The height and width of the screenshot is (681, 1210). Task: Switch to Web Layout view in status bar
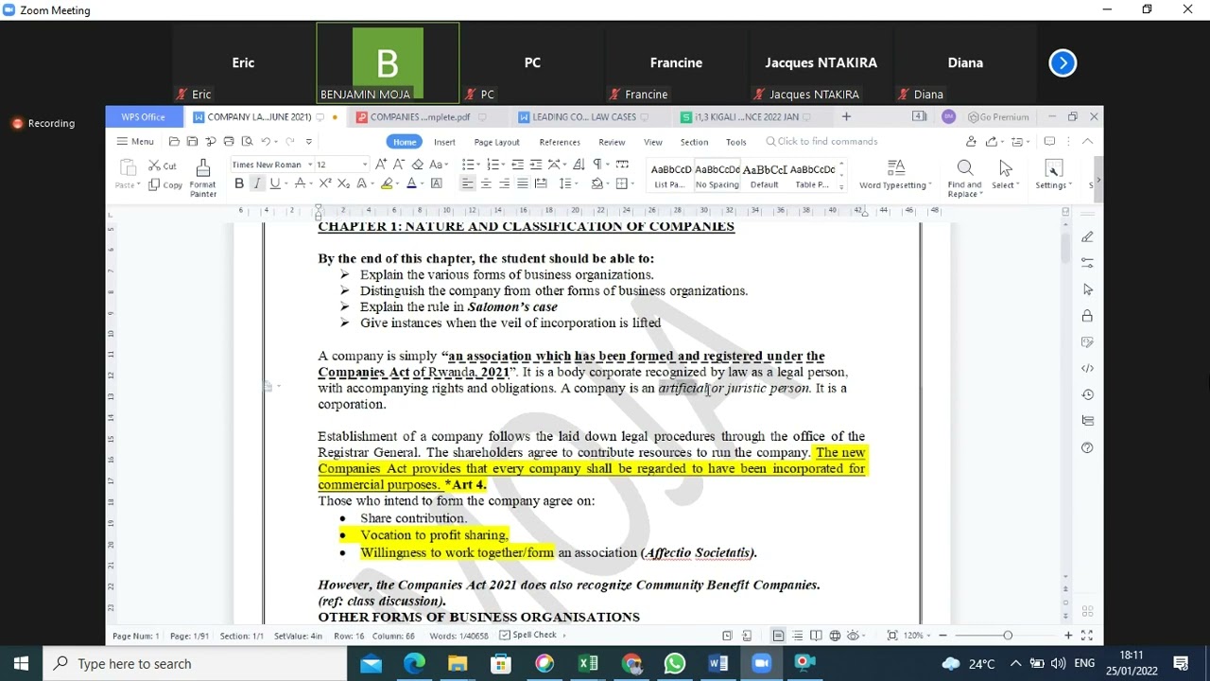tap(835, 636)
